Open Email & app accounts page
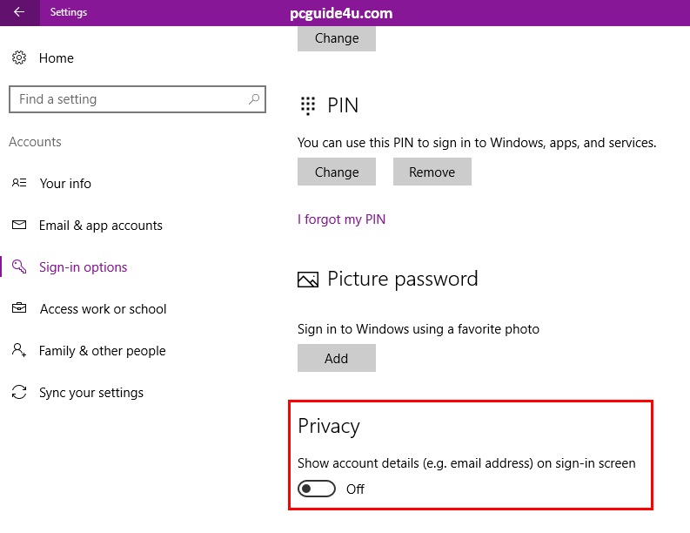 100,226
